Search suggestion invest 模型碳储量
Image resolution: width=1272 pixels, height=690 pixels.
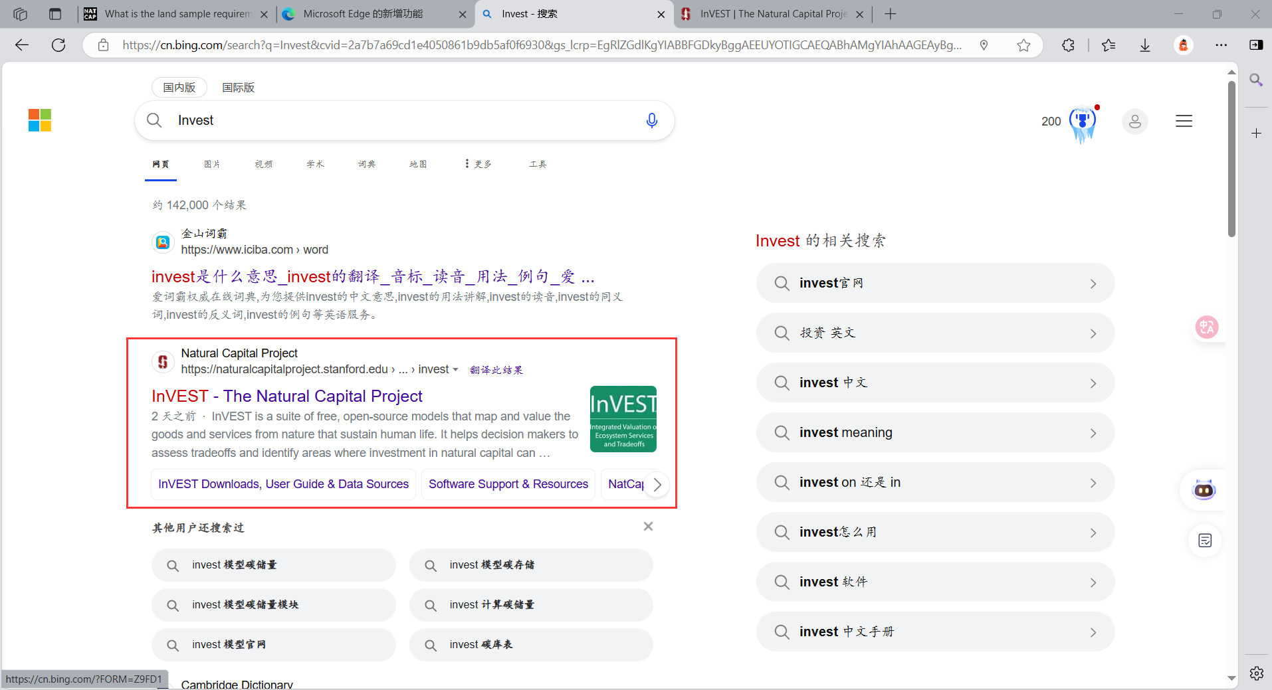pos(273,565)
